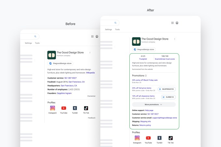Copy the BLKFRIDAY25 promo code
Image resolution: width=221 pixels, height=147 pixels.
pos(167,89)
